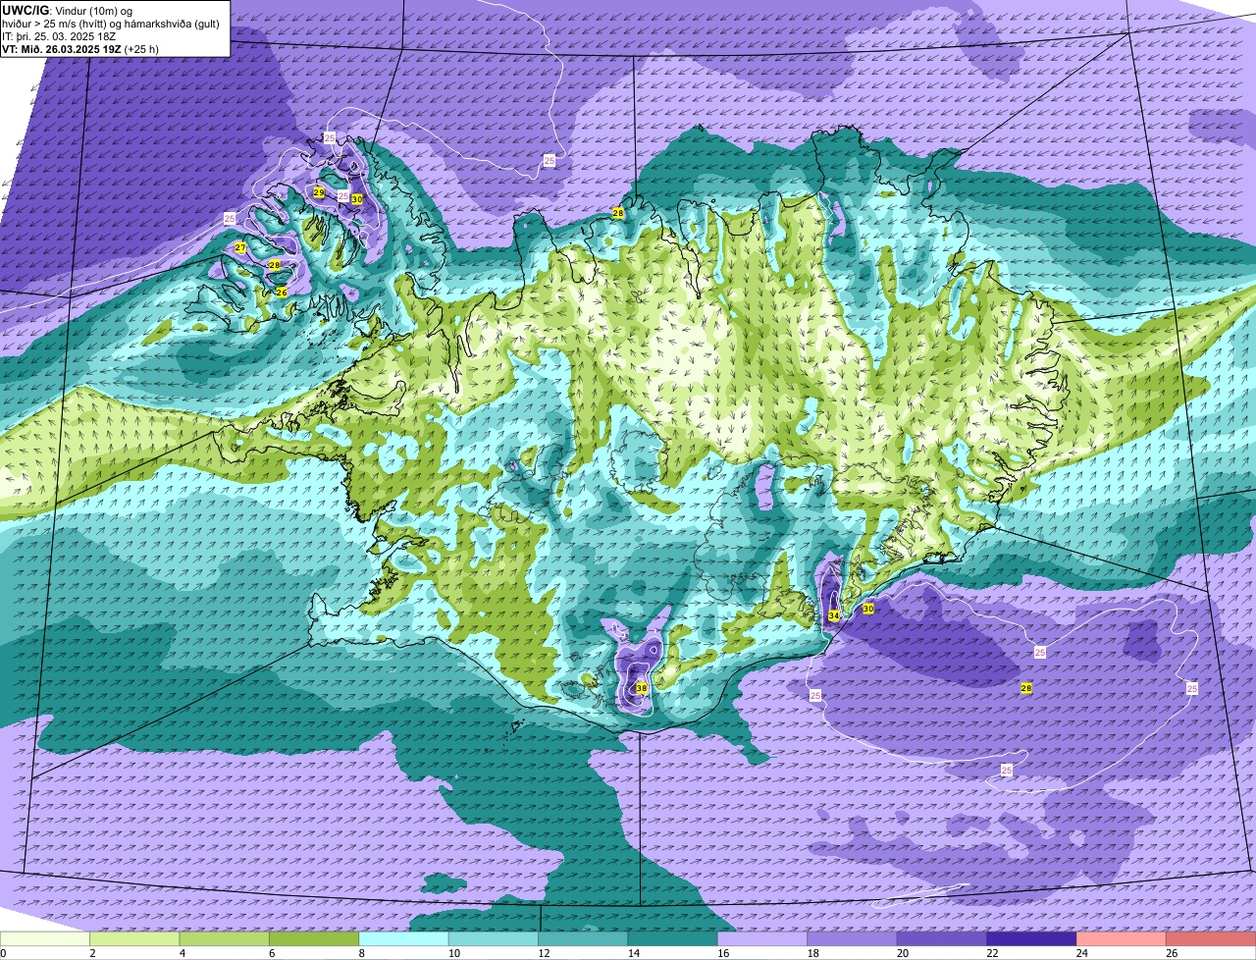
Task: Click the '0' tick on the color scale
Action: 3,953
